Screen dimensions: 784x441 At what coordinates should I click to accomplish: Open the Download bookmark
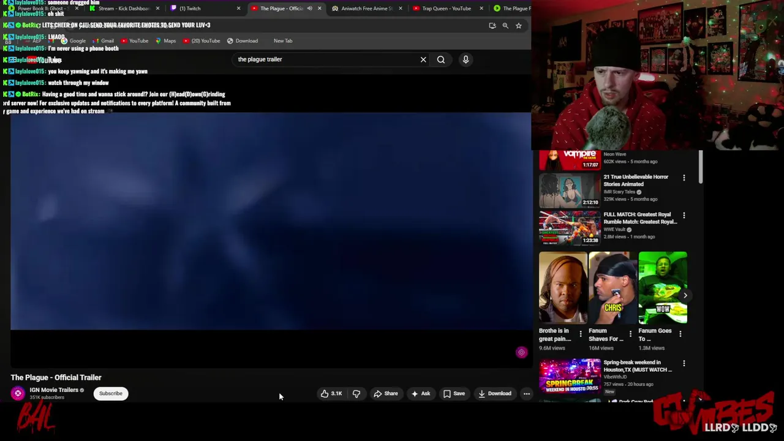(x=243, y=41)
